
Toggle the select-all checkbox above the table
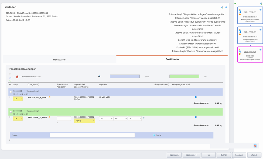coord(10,74)
